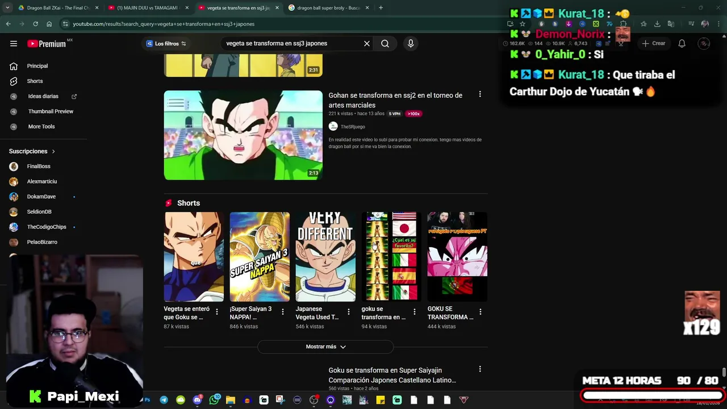The width and height of the screenshot is (727, 409).
Task: Open the flags 'goku se transforma' short thumbnail
Action: (391, 257)
